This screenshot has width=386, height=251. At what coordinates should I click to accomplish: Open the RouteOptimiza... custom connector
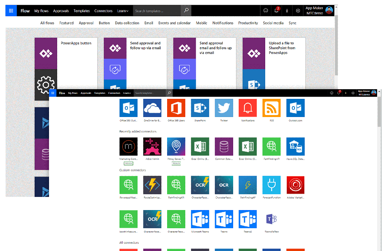coord(152,185)
